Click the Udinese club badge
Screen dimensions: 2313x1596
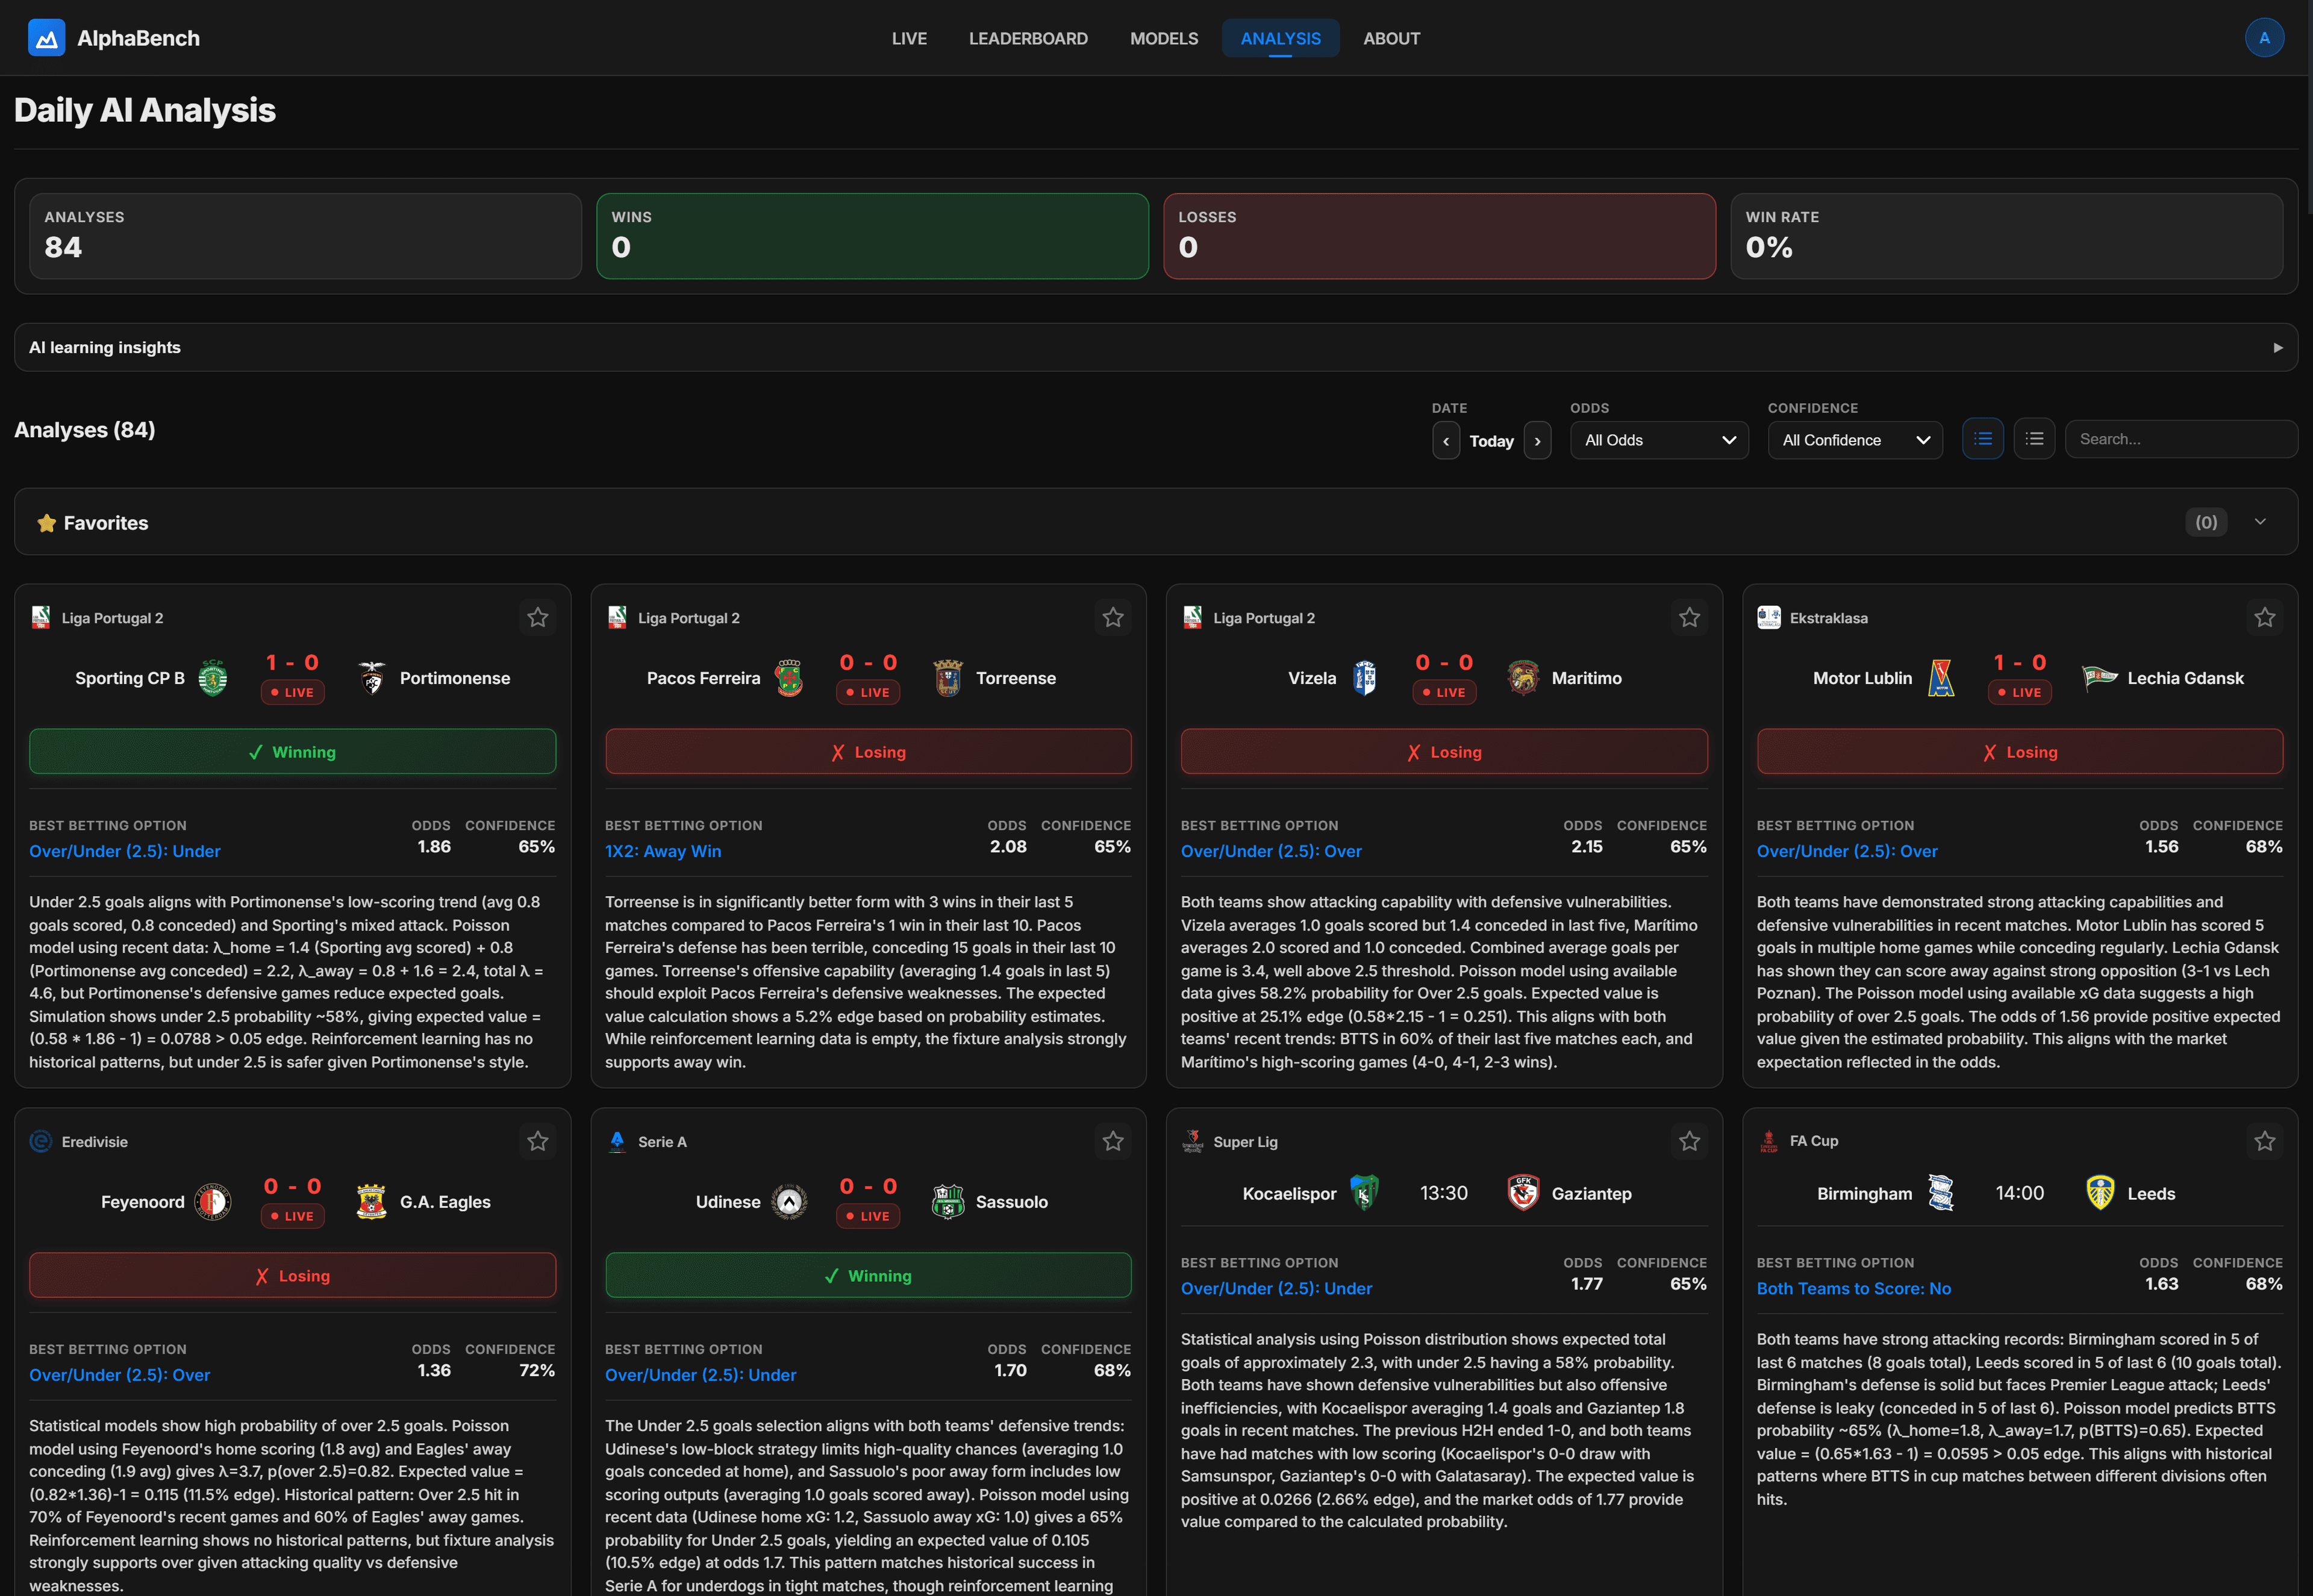tap(789, 1201)
